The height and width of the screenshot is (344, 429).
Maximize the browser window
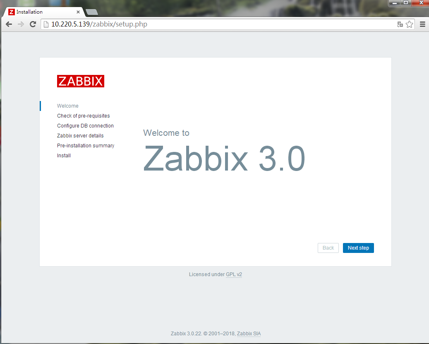point(406,3)
